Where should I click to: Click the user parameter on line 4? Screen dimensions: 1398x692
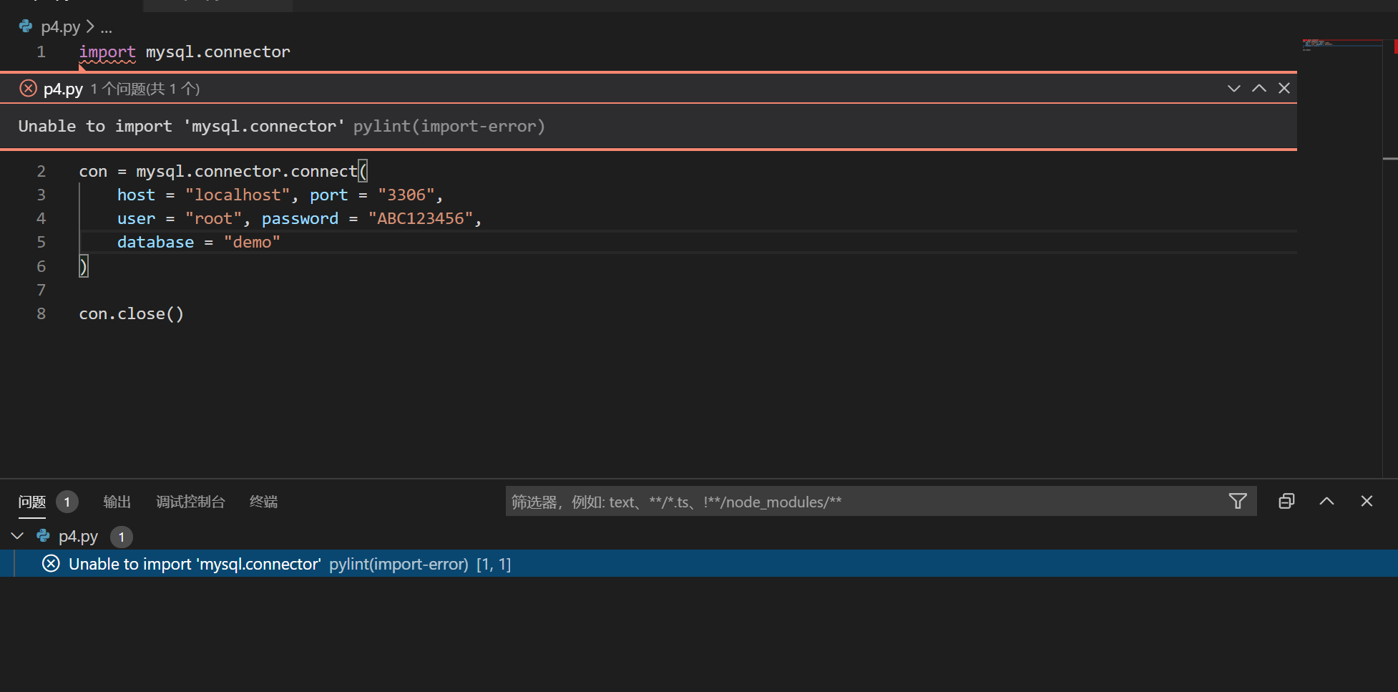136,218
